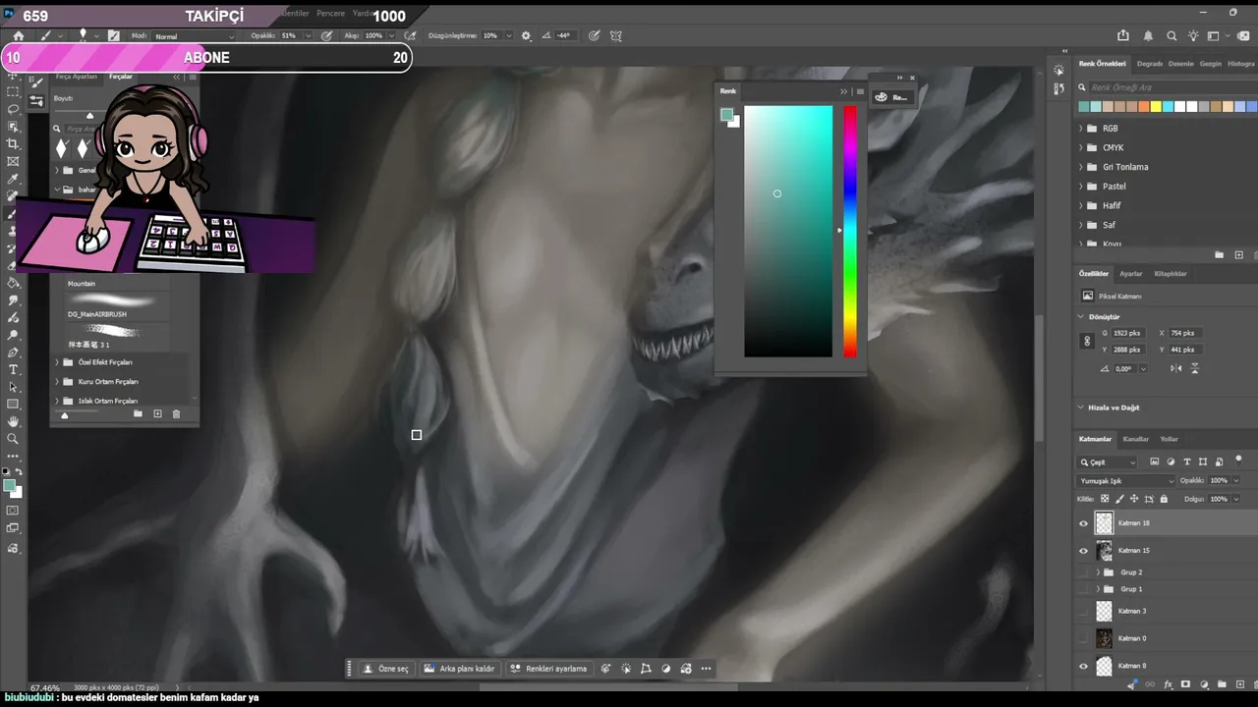Viewport: 1258px width, 707px height.
Task: Click the hue strip in Renk panel
Action: point(849,232)
